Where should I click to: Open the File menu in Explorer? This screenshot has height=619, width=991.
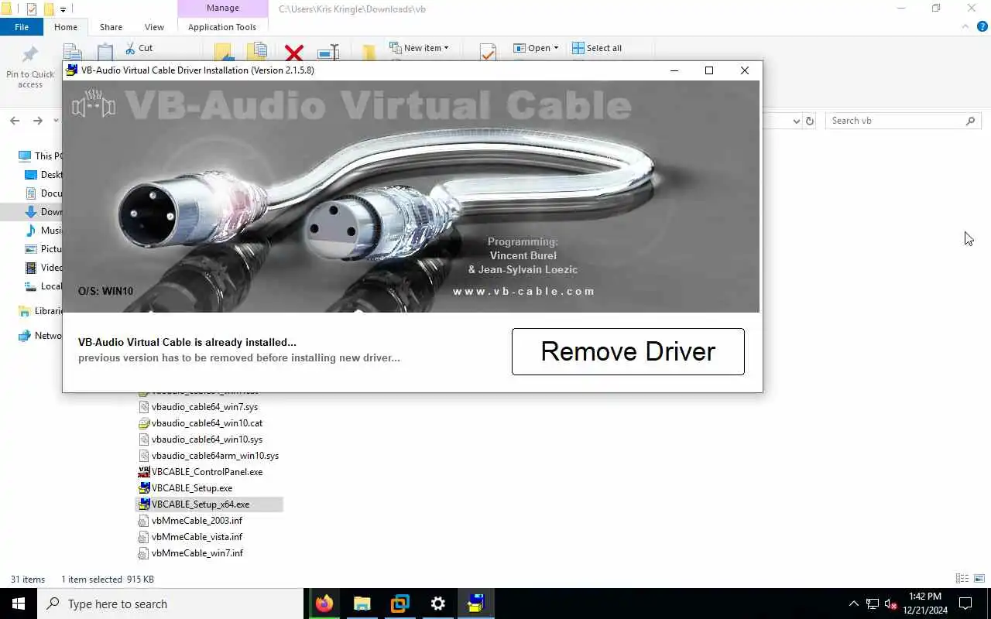click(x=22, y=27)
